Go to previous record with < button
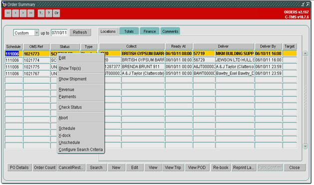The width and height of the screenshot is (314, 185). [15, 13]
